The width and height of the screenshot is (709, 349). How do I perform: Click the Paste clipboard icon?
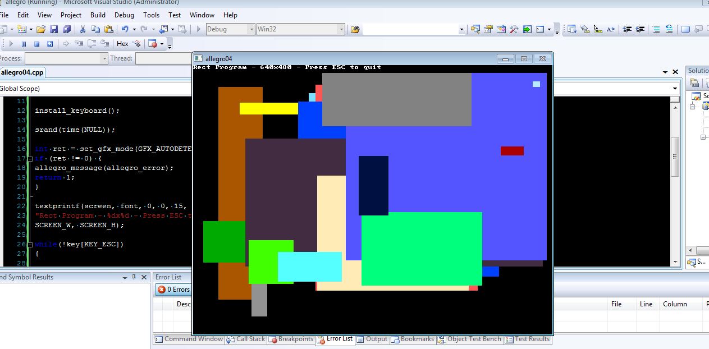point(109,29)
